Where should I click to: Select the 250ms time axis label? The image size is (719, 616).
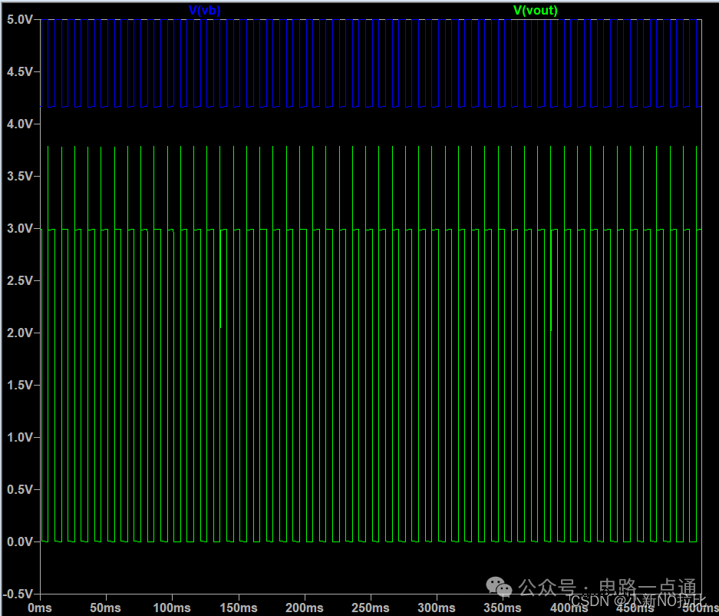tap(371, 608)
